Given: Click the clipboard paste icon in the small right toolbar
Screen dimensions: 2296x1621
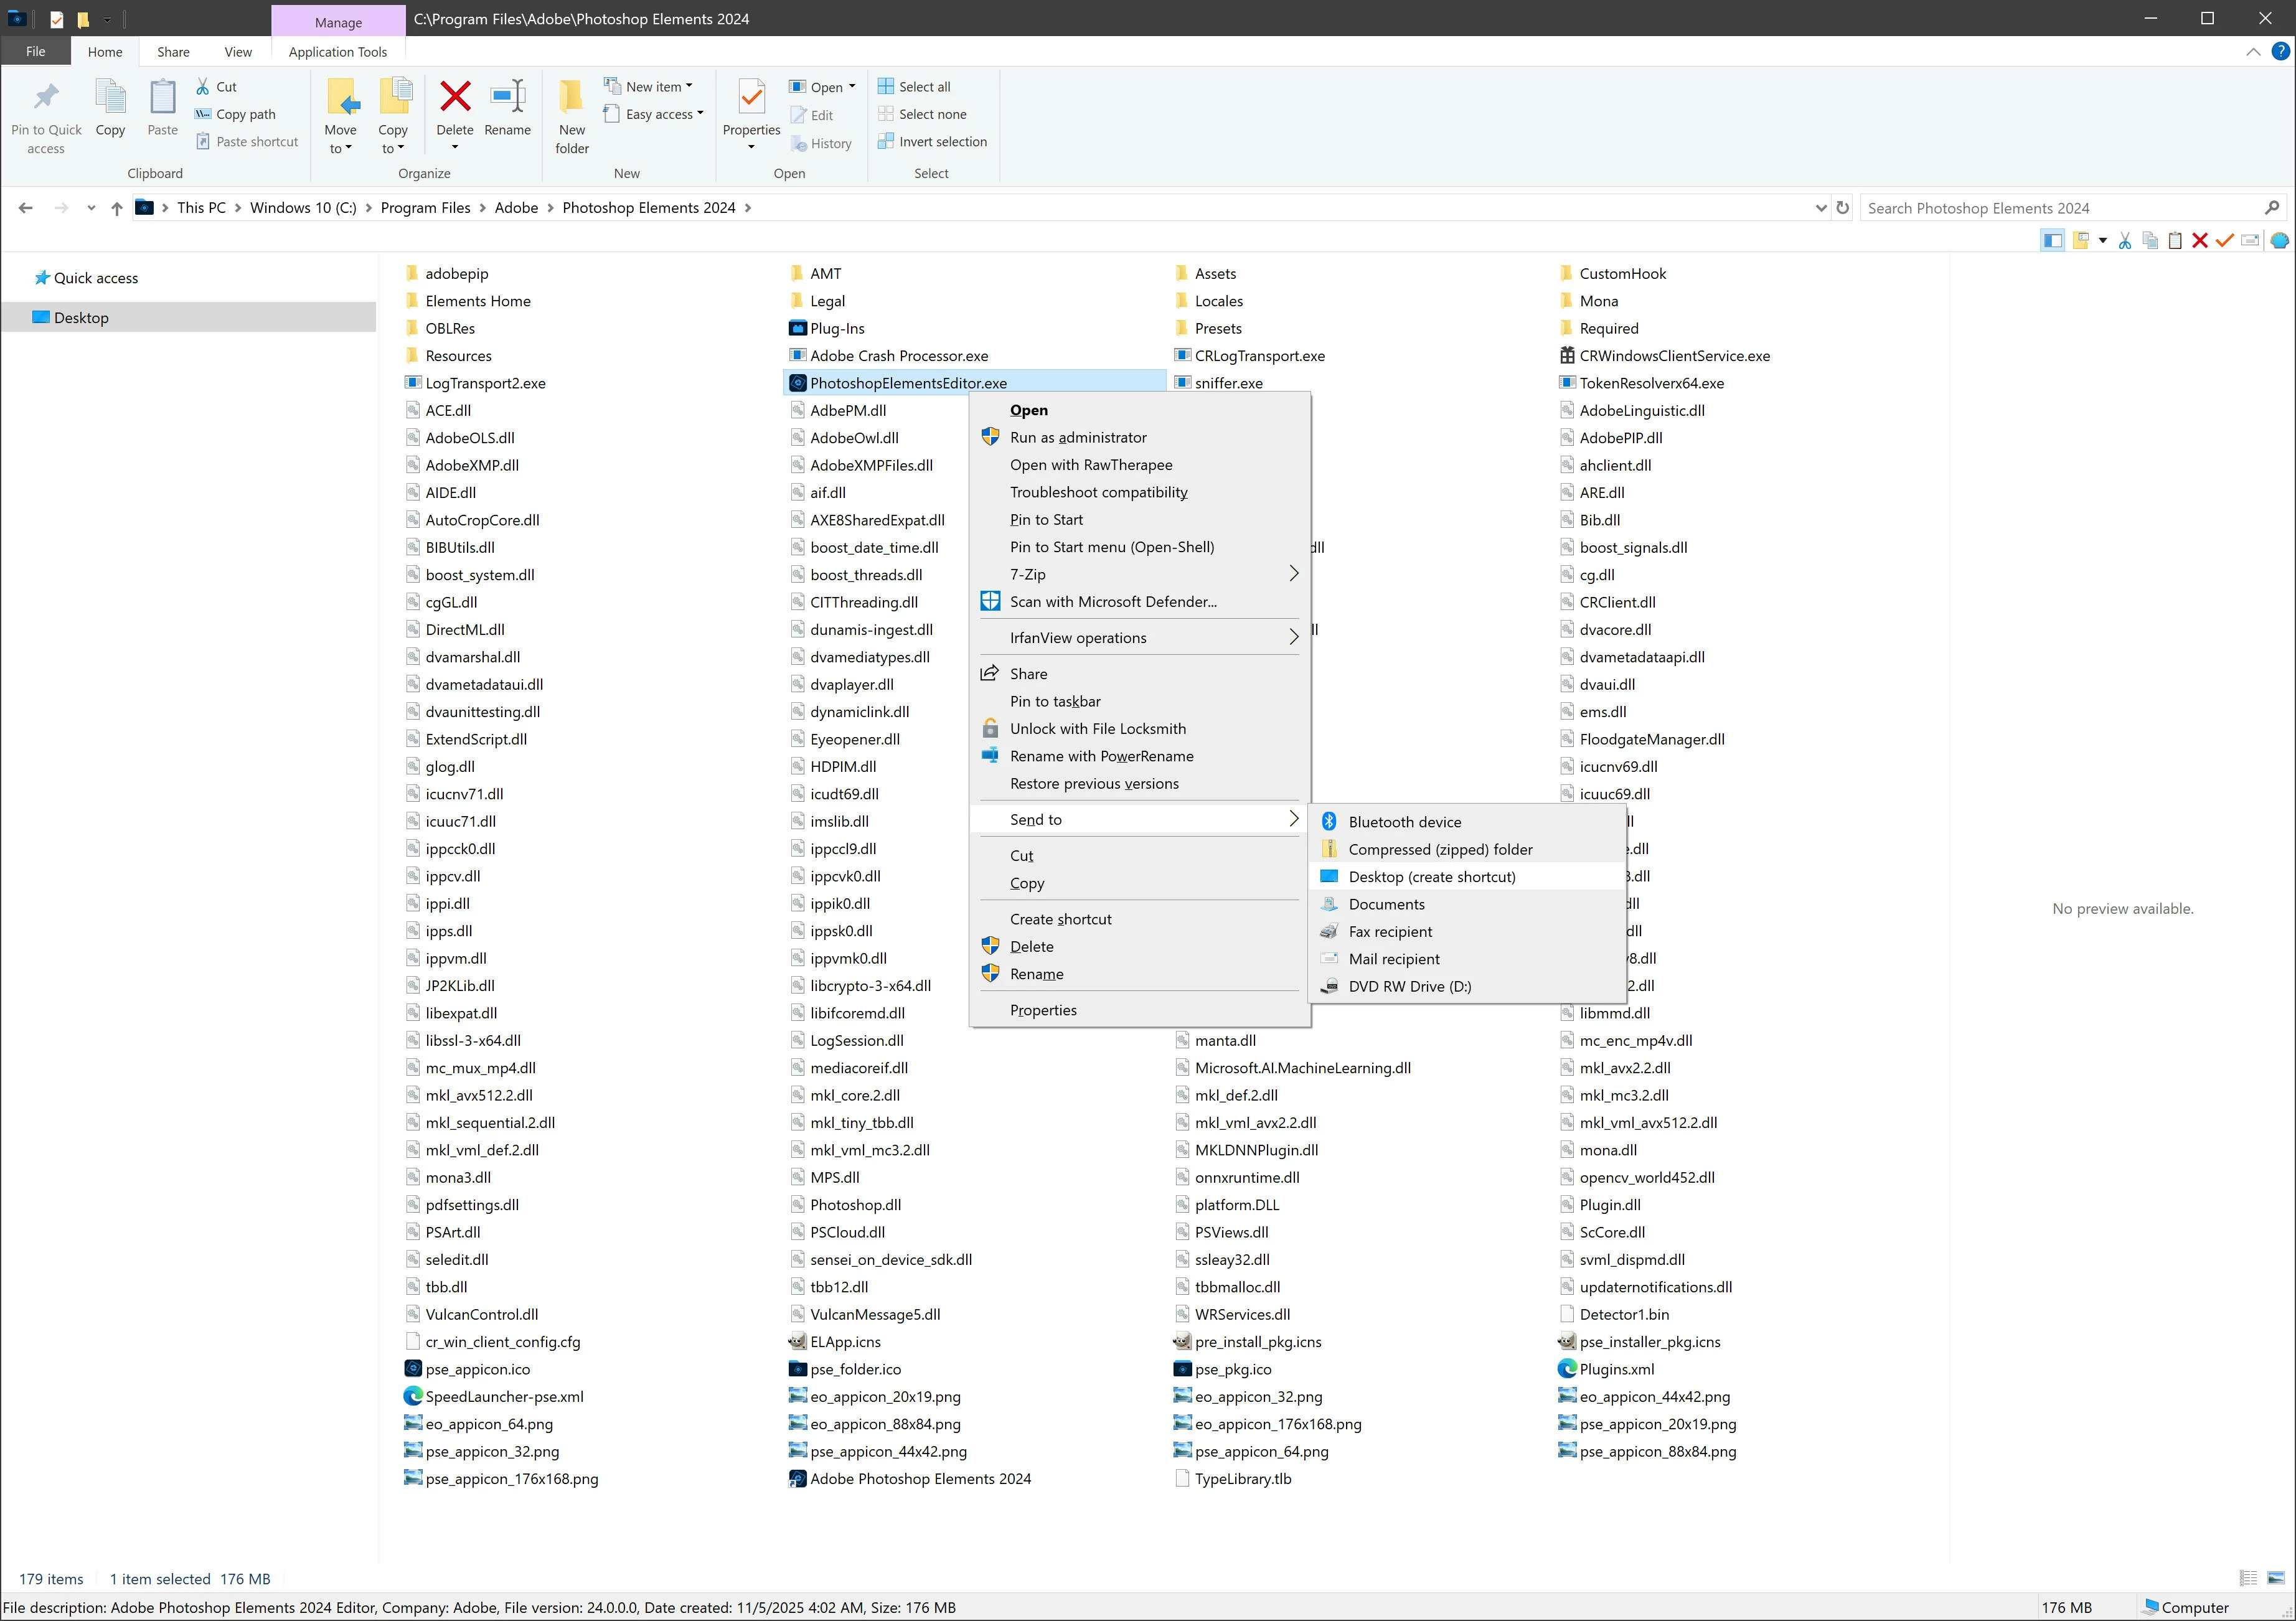Looking at the screenshot, I should [2175, 241].
